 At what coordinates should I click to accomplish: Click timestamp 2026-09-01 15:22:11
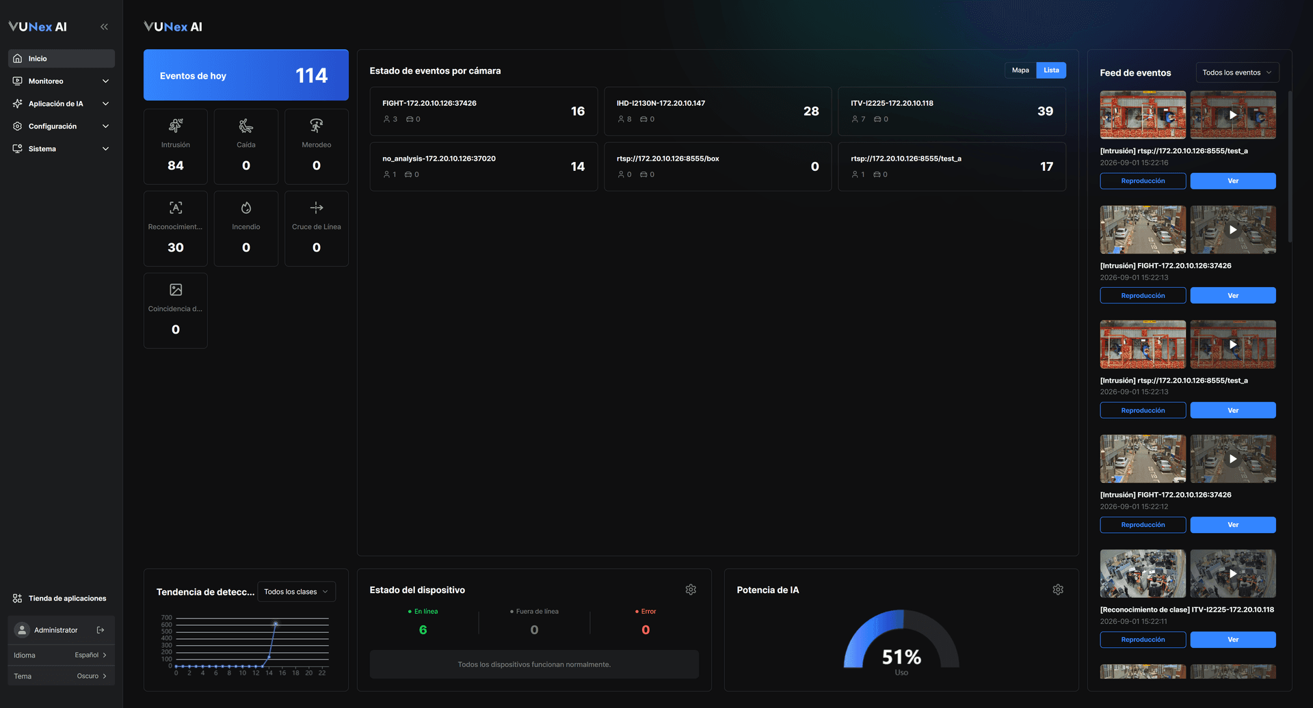click(1134, 621)
